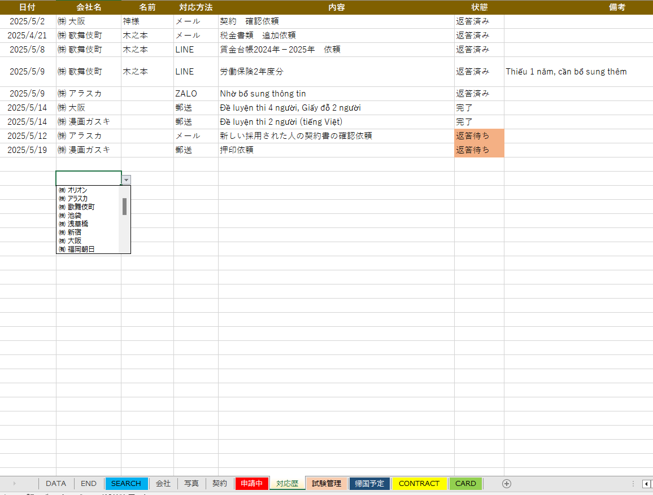
Task: Select the highlighted 返答待ち cell for アラスカ
Action: click(479, 136)
